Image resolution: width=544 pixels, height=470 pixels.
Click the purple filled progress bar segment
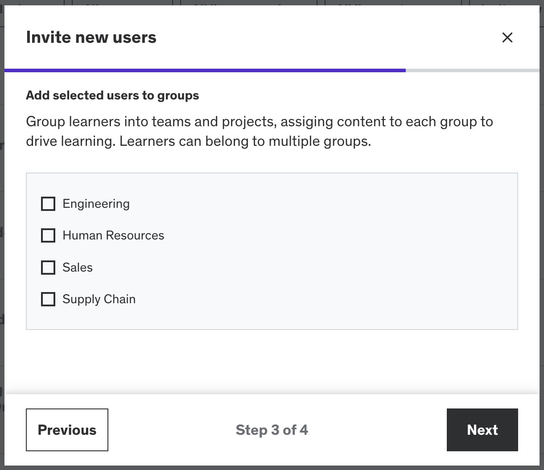pyautogui.click(x=205, y=70)
